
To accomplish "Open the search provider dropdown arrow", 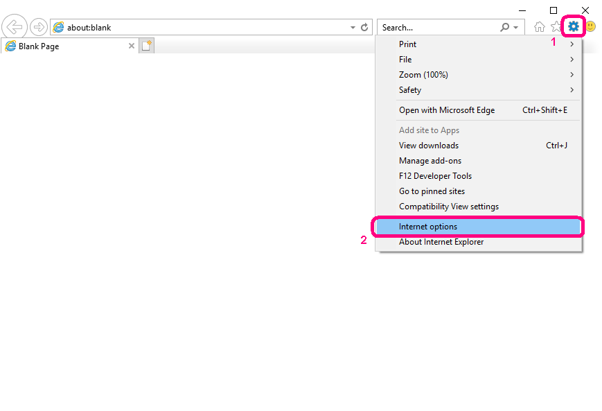I will click(x=515, y=28).
